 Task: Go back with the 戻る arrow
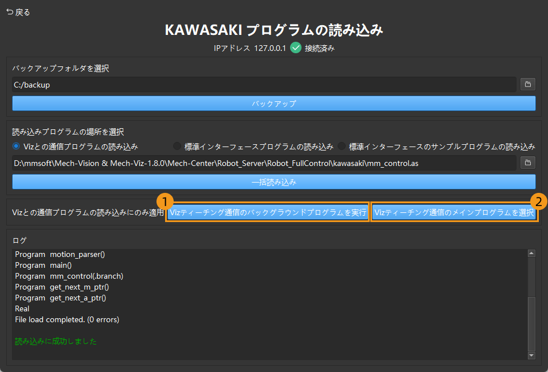[18, 12]
